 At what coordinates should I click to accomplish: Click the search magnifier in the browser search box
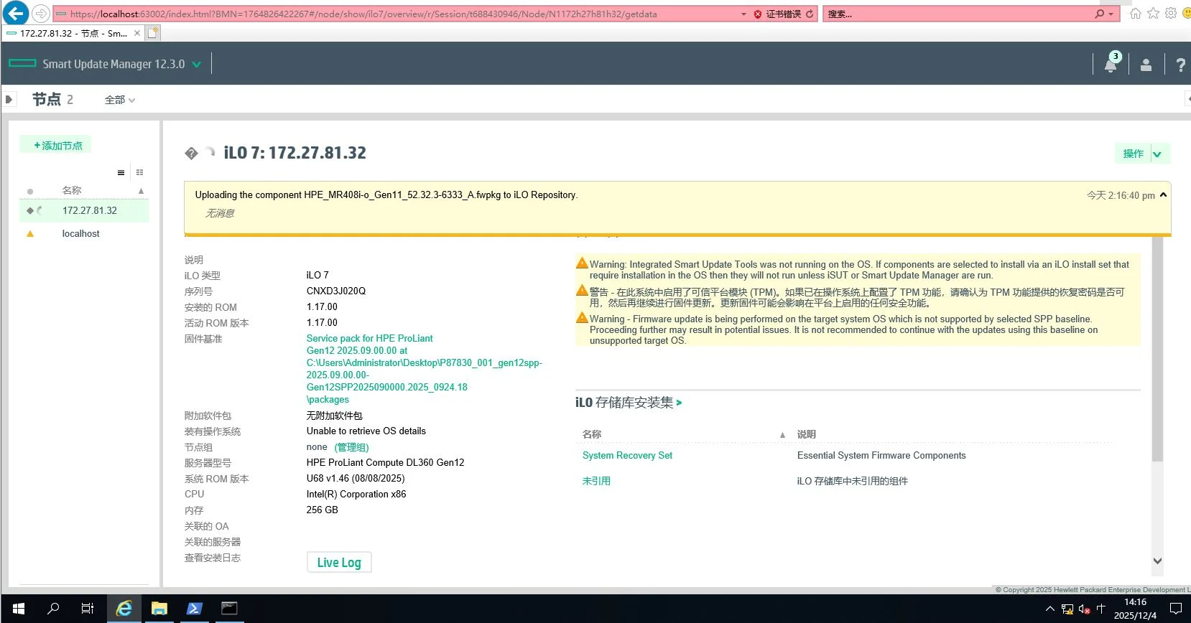(1099, 14)
